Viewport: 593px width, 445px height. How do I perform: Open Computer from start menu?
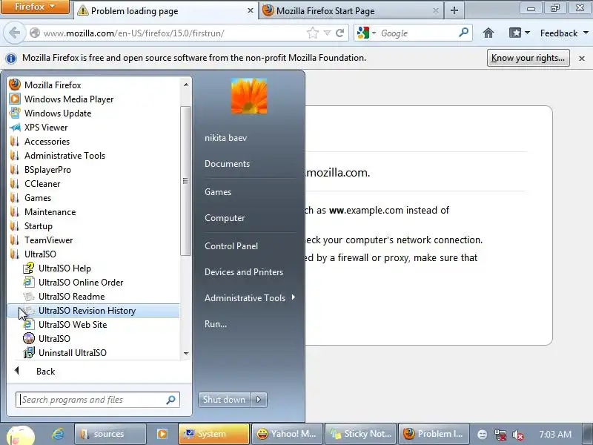(225, 218)
